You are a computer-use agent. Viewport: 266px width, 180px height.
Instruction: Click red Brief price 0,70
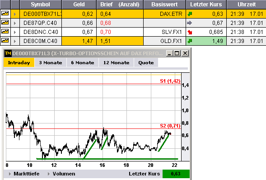[106, 32]
